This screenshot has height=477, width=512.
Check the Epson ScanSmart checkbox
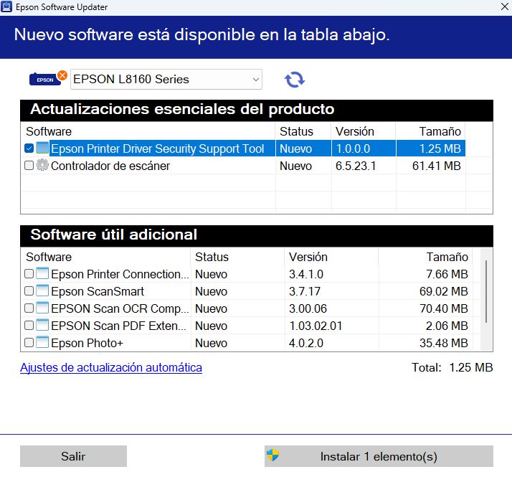point(29,291)
